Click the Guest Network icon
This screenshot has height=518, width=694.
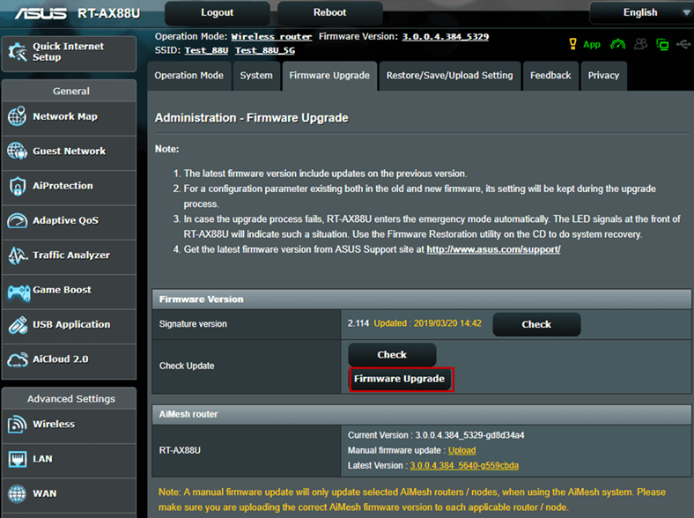point(18,151)
